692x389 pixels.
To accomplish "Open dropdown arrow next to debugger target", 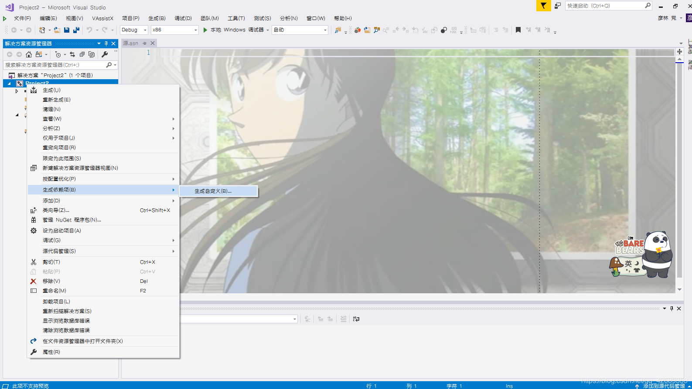I will tap(268, 30).
